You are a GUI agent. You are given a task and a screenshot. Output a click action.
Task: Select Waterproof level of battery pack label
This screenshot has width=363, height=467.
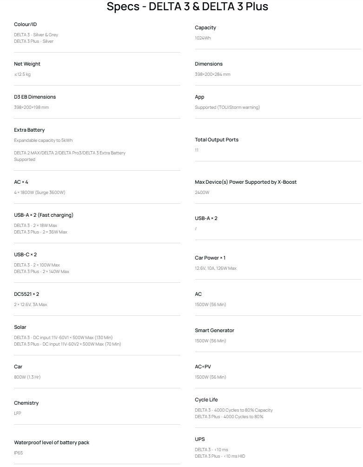point(52,442)
